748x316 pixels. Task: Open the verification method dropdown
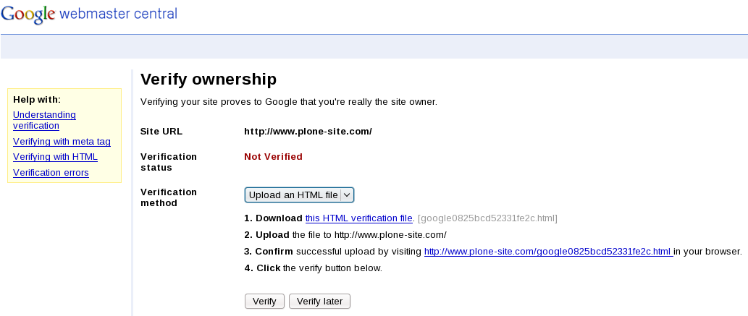pyautogui.click(x=293, y=195)
